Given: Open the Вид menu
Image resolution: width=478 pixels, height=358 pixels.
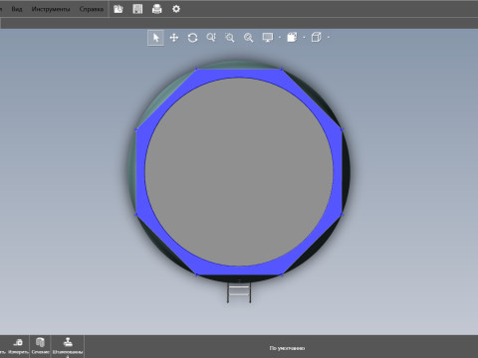Looking at the screenshot, I should (17, 9).
